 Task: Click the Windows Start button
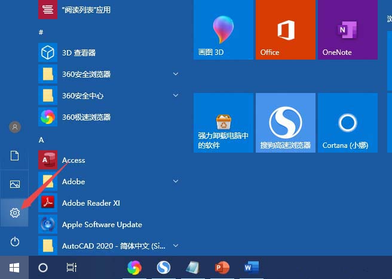tap(14, 268)
